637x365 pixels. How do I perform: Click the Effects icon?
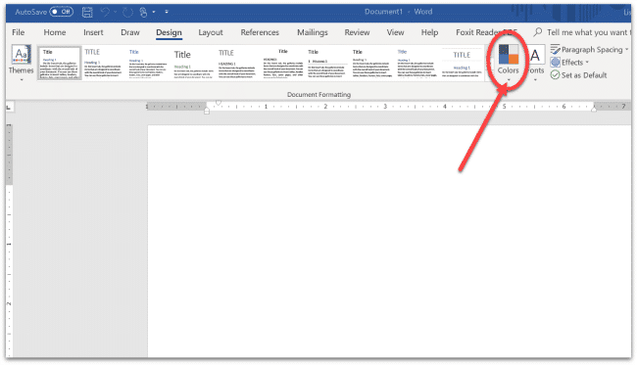tap(556, 63)
